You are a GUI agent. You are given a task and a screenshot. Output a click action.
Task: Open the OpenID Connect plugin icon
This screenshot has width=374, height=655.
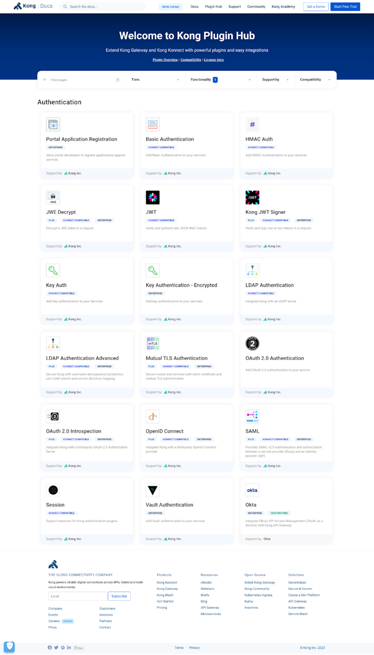152,416
